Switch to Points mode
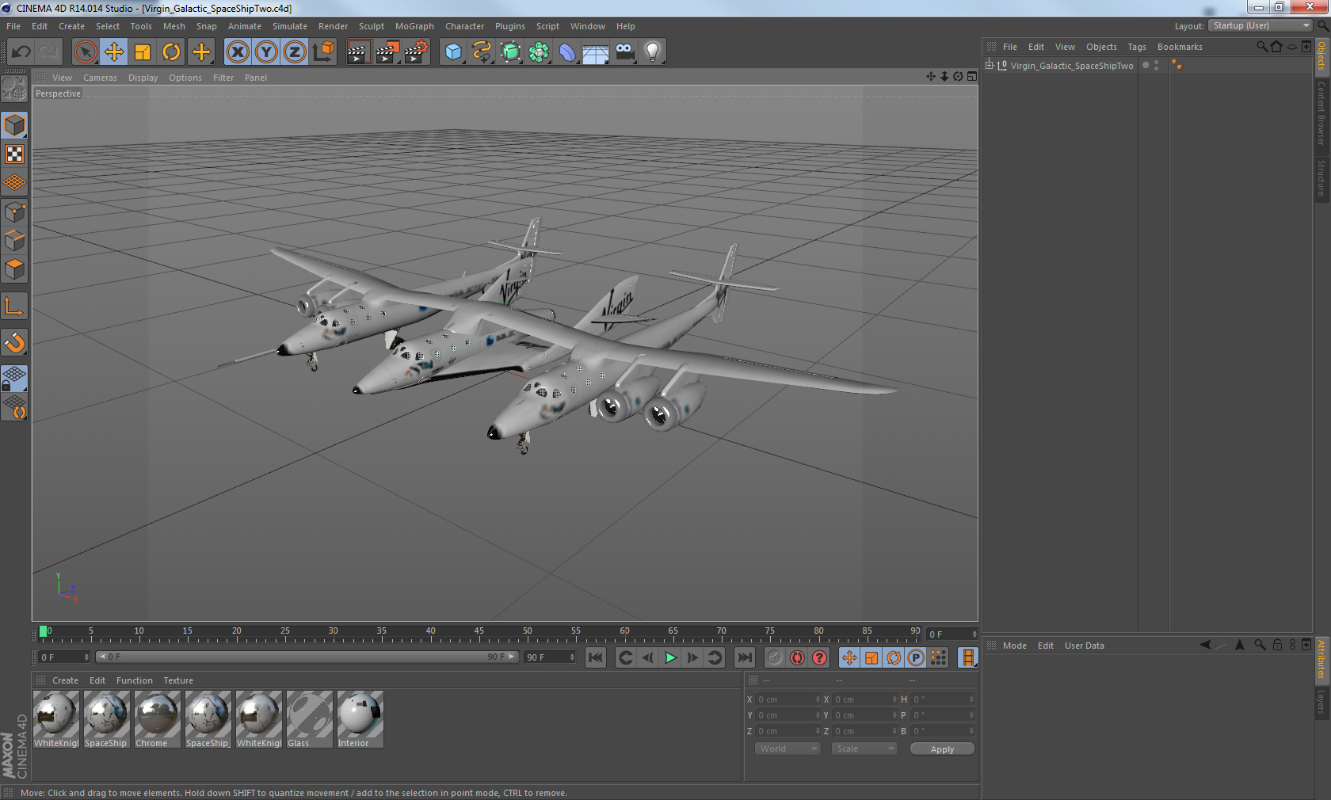1331x800 pixels. click(x=14, y=212)
